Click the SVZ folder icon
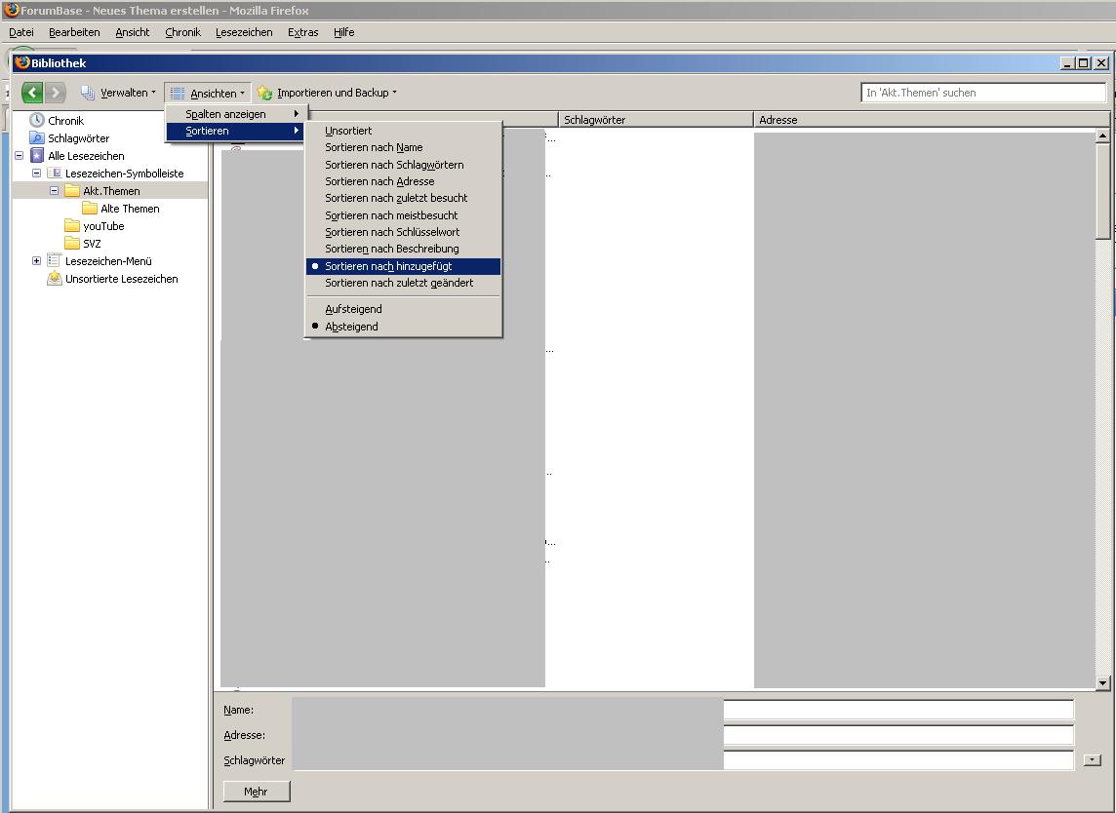 tap(72, 244)
